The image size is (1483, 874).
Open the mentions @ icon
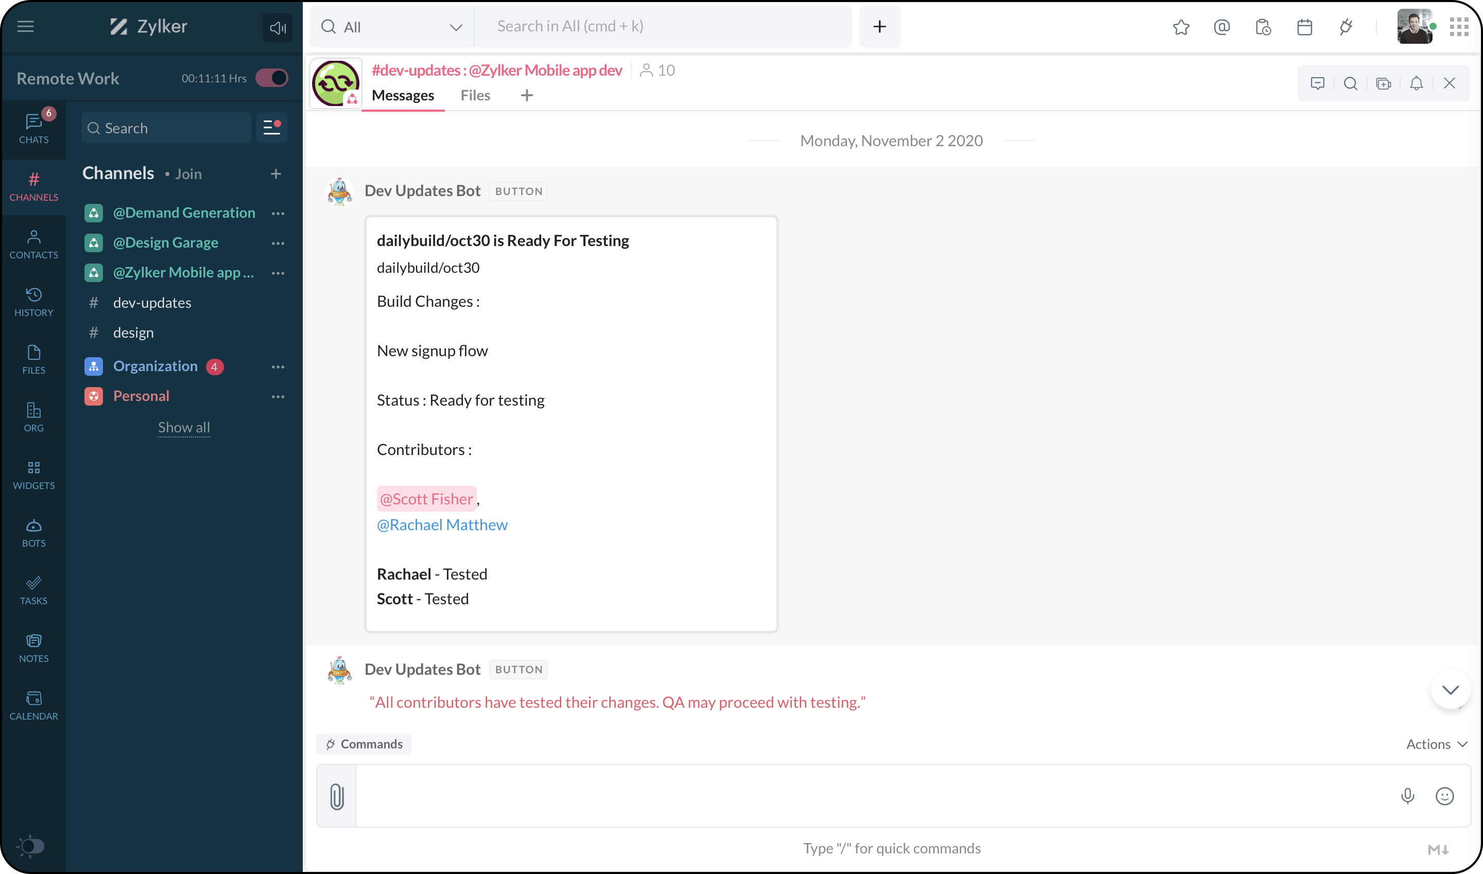click(1221, 27)
